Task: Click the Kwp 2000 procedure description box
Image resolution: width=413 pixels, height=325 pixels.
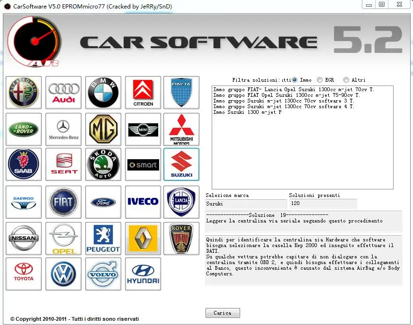Action: (304, 260)
